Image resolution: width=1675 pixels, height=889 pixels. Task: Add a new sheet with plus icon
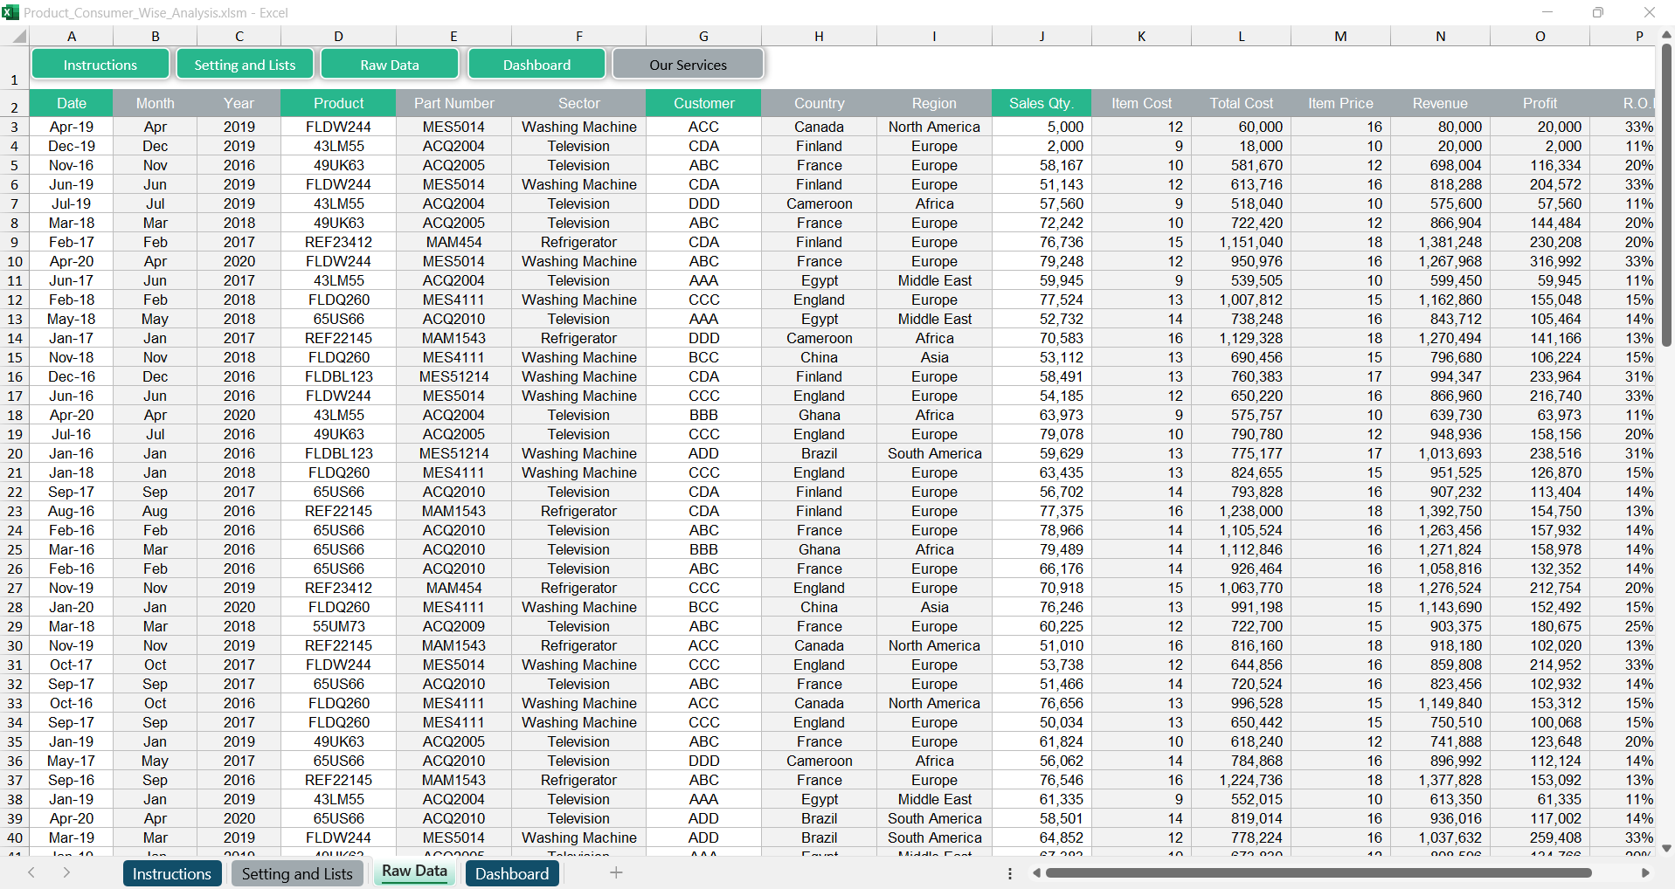pyautogui.click(x=616, y=872)
